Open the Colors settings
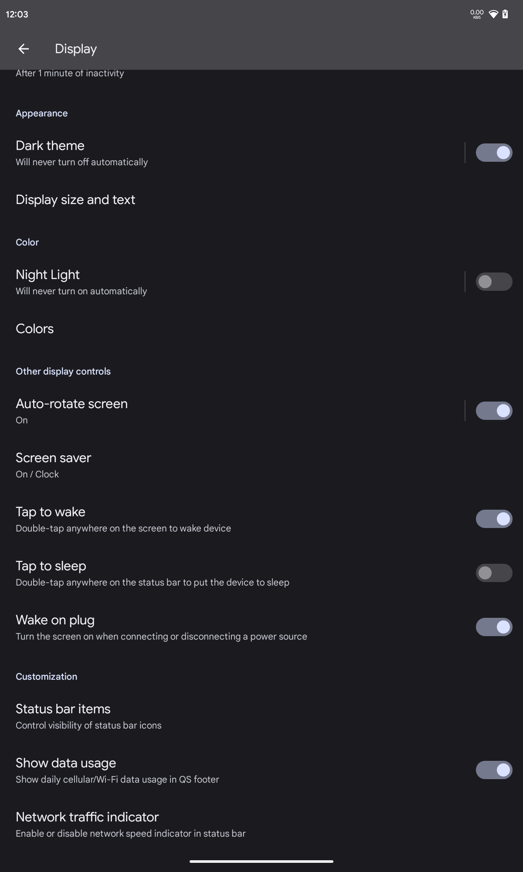Viewport: 523px width, 872px height. (35, 329)
